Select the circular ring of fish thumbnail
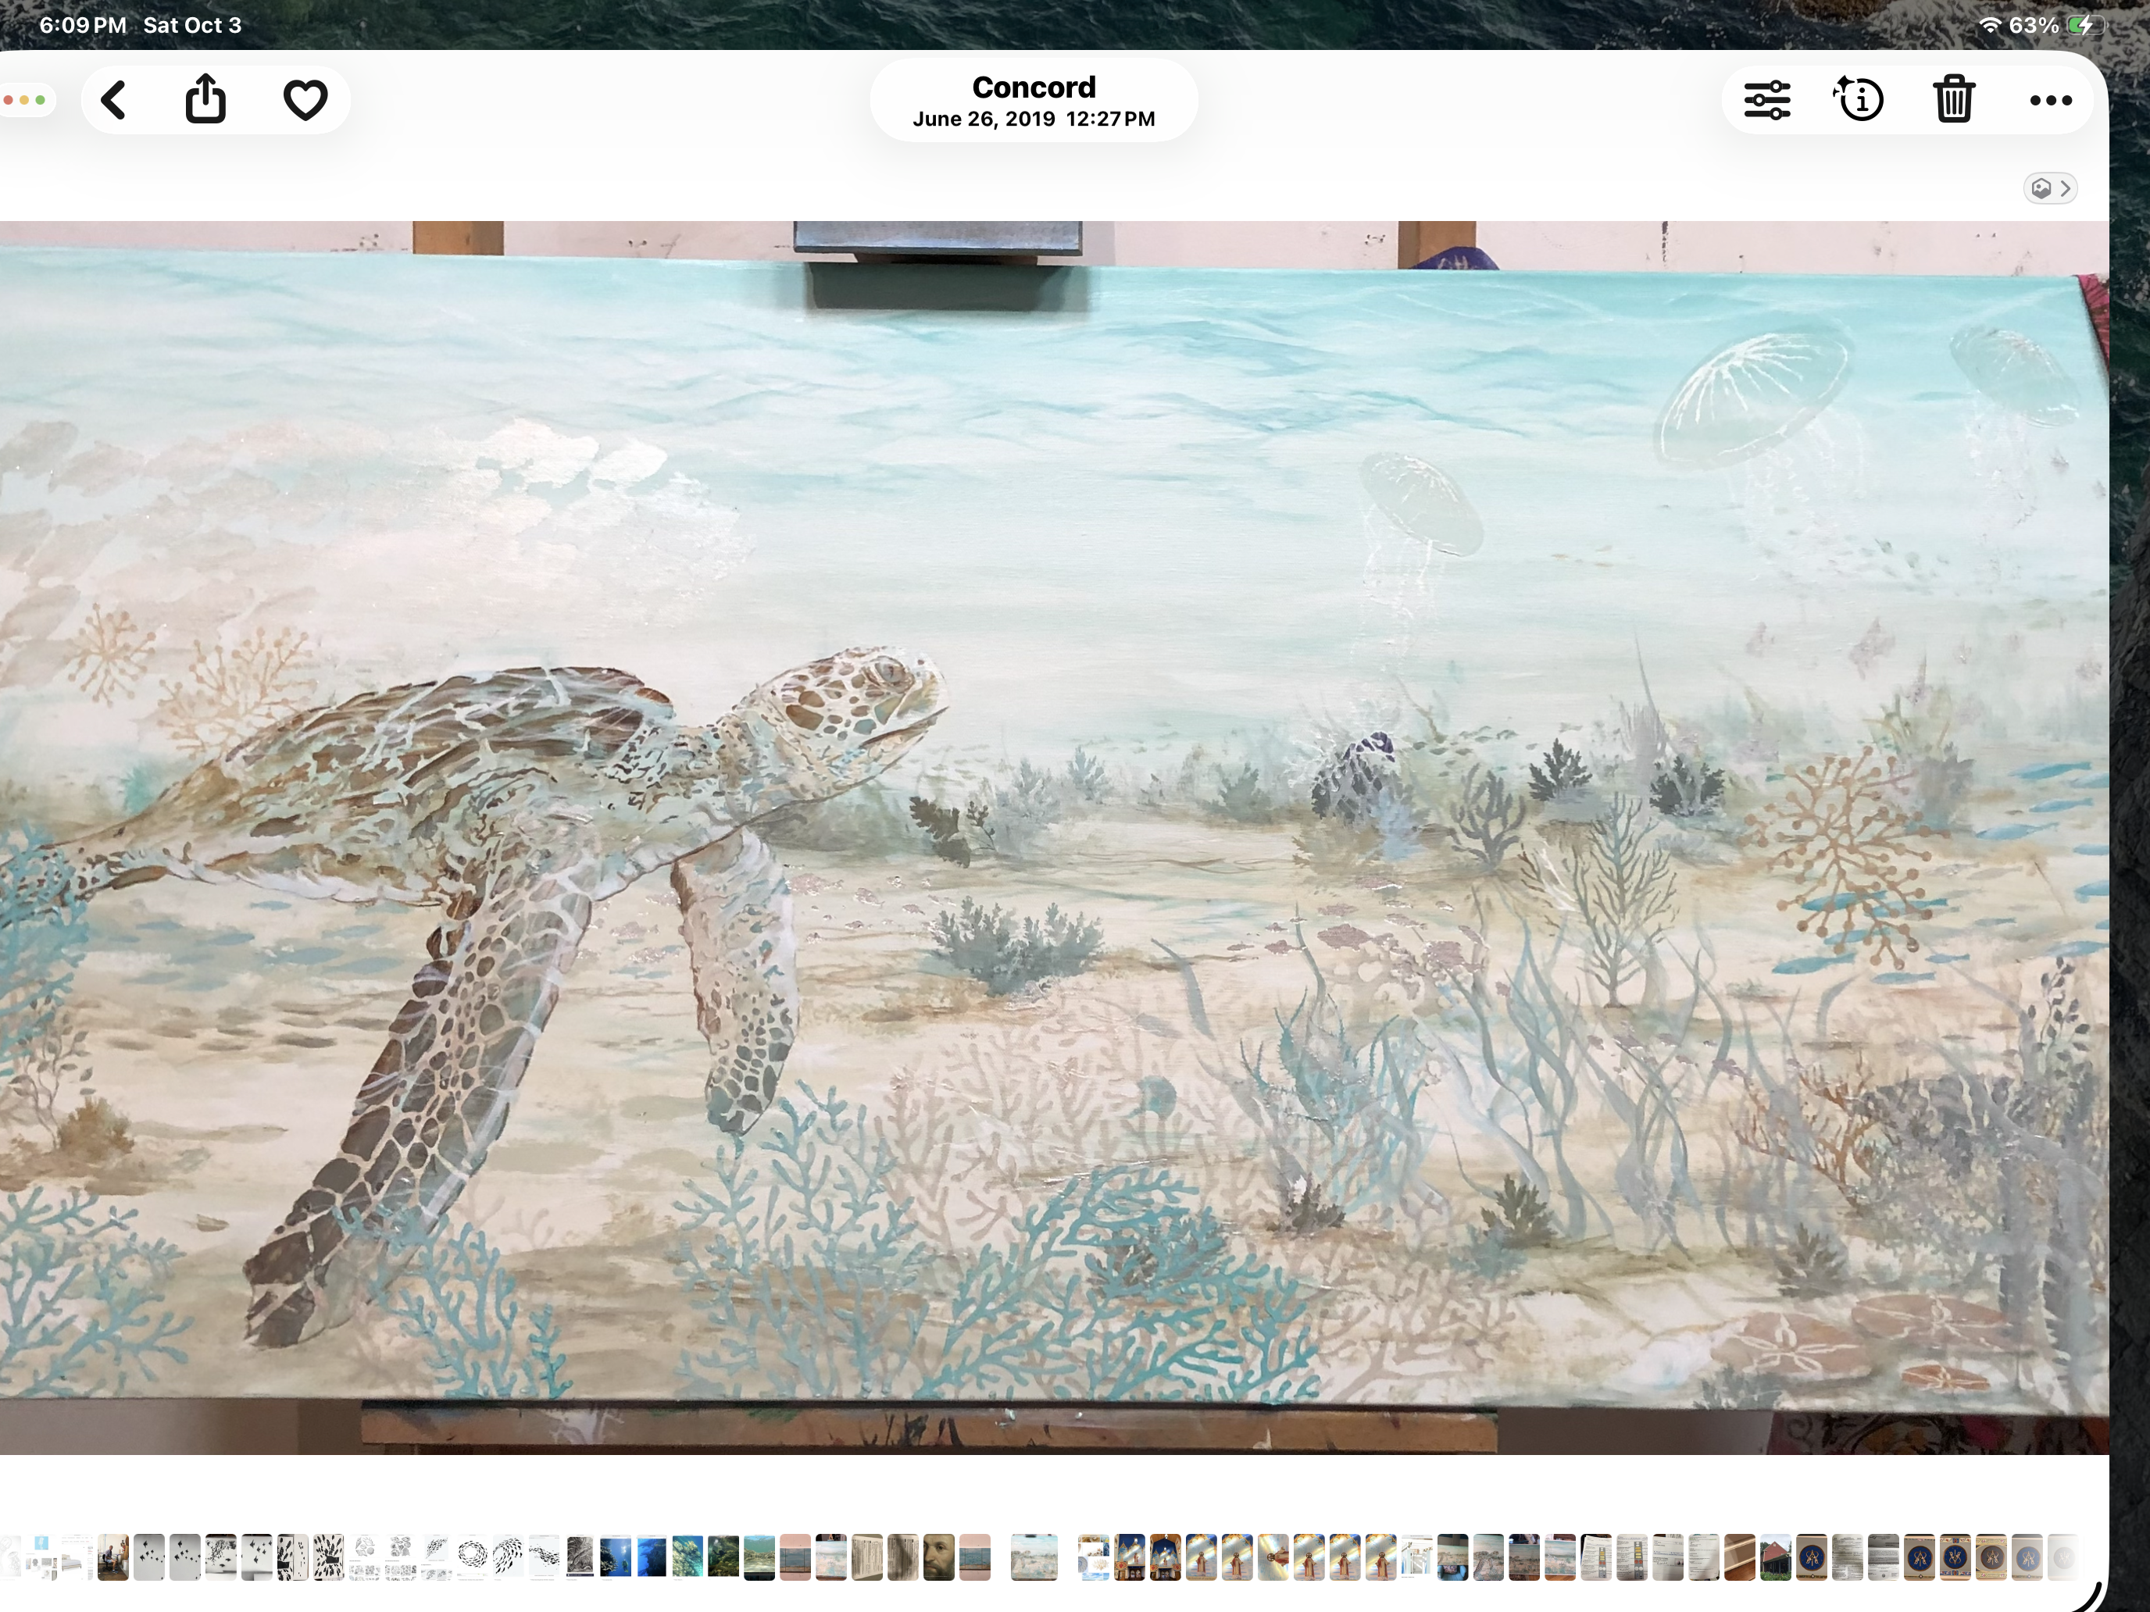2150x1612 pixels. click(x=473, y=1557)
